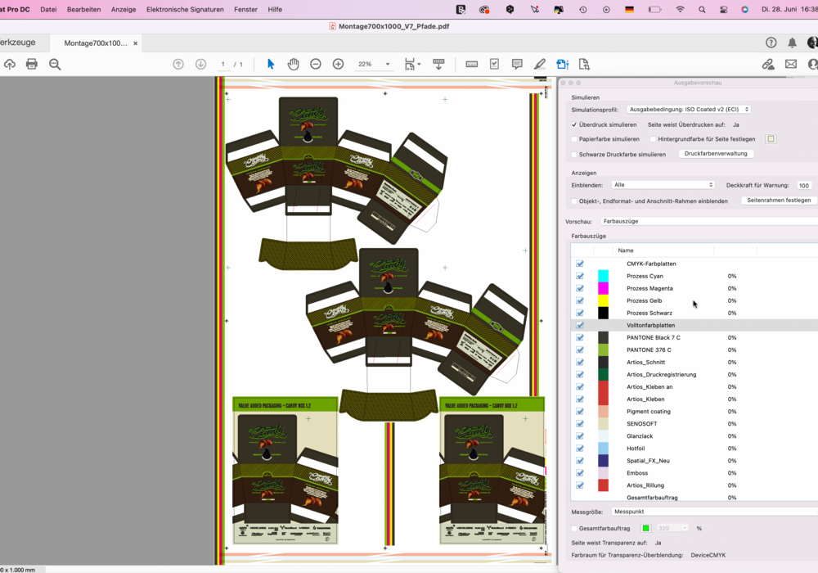
Task: Open Time Machine menu bar icon
Action: click(582, 9)
